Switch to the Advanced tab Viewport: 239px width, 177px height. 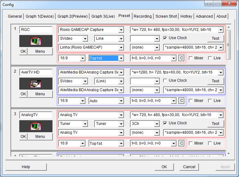204,16
